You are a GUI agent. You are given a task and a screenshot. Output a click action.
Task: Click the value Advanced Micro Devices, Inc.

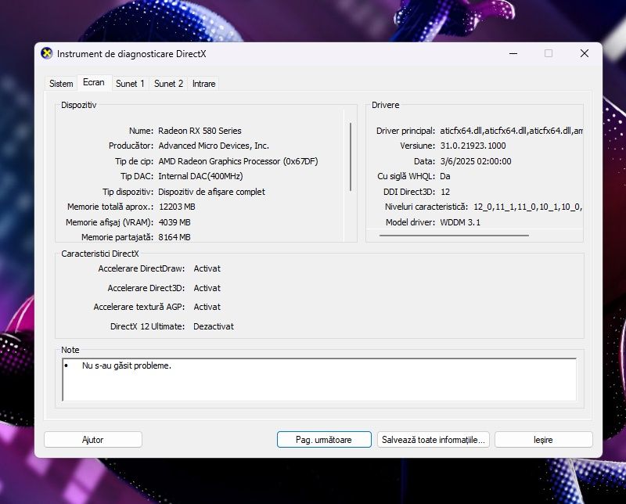point(214,146)
